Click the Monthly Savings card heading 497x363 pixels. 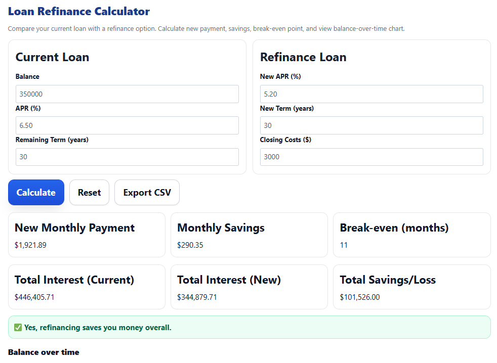(221, 228)
